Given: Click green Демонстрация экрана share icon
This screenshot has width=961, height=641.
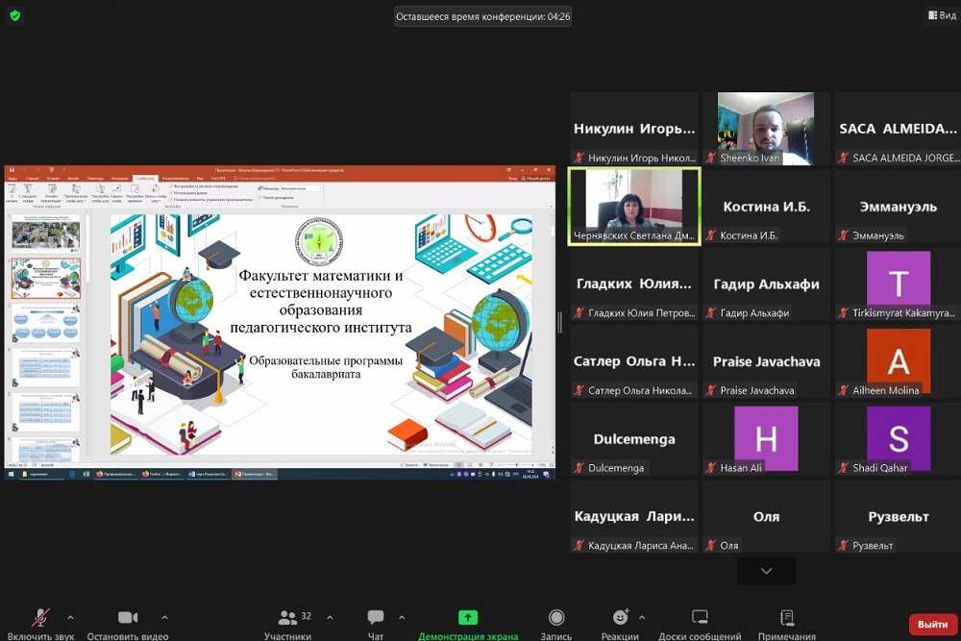Looking at the screenshot, I should 468,618.
